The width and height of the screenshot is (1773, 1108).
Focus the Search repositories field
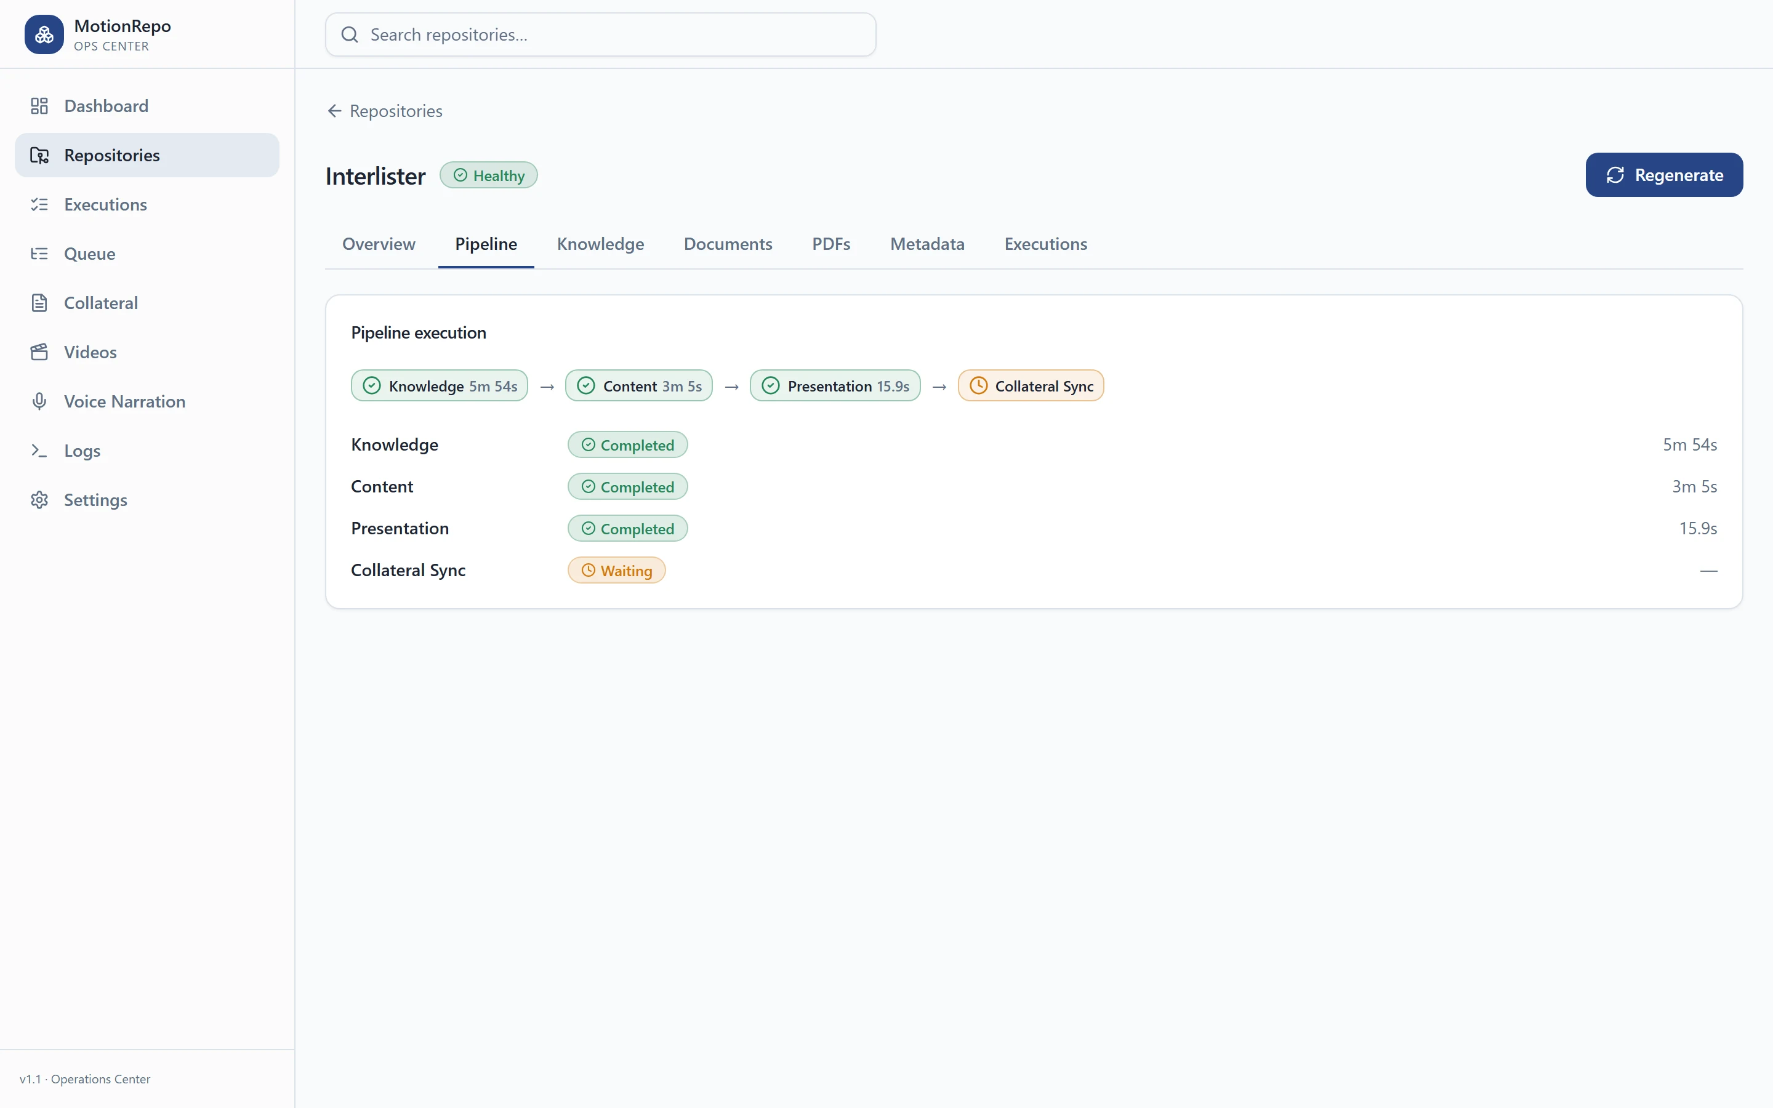click(x=601, y=34)
